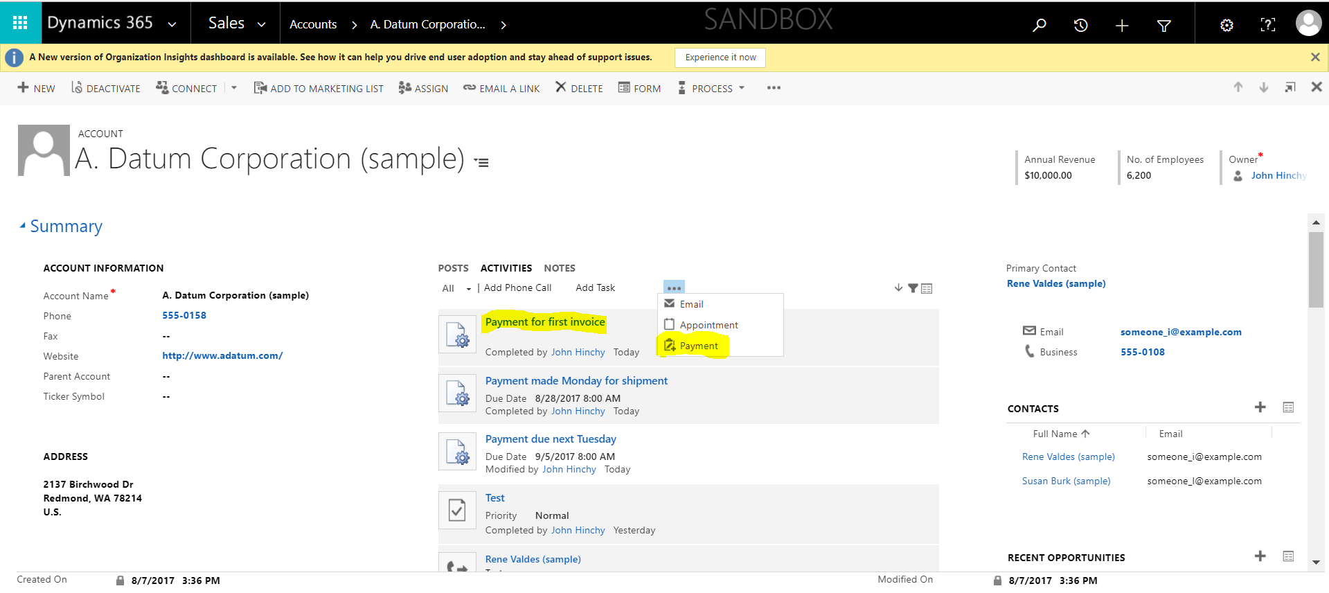Select Email from activity menu

click(720, 304)
